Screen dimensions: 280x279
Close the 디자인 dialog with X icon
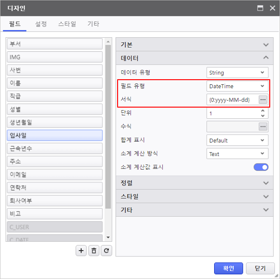pyautogui.click(x=272, y=8)
